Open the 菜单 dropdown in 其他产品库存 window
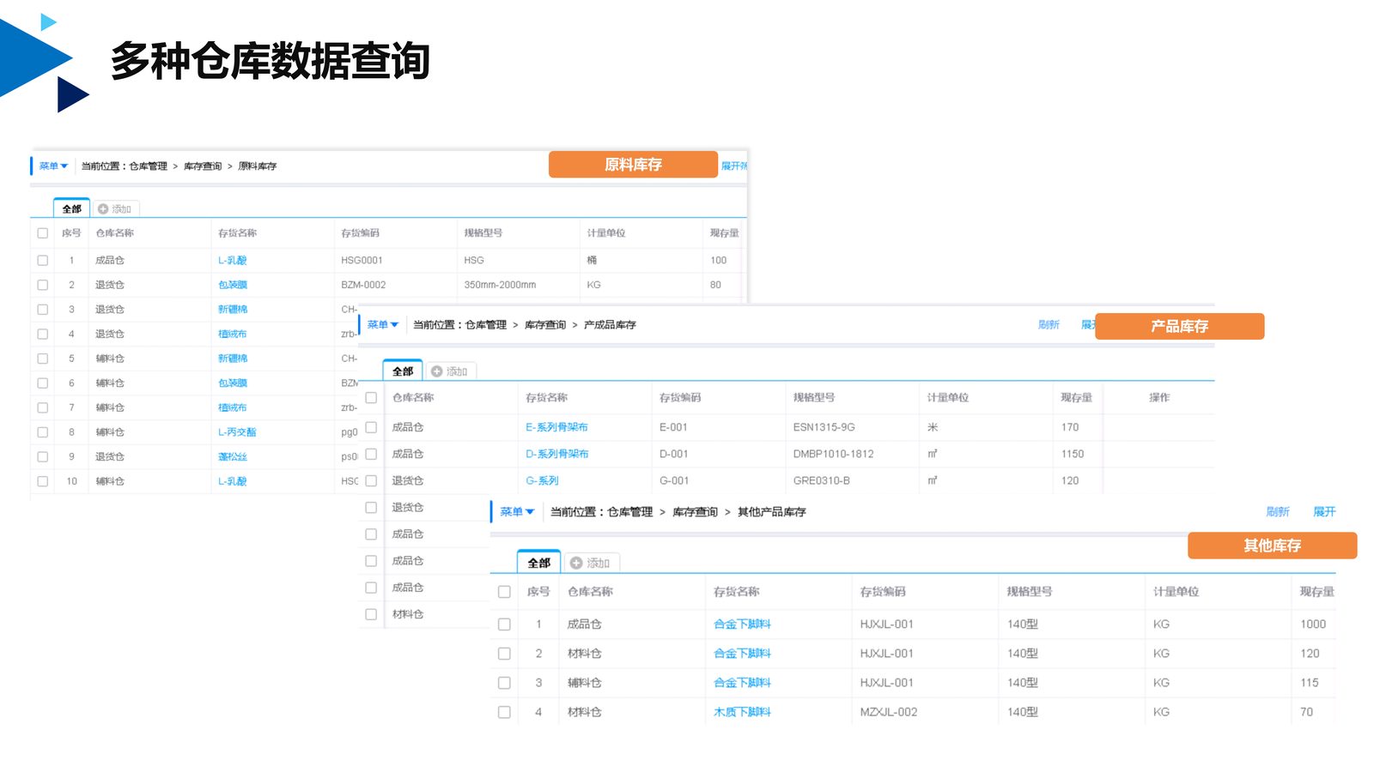 517,512
